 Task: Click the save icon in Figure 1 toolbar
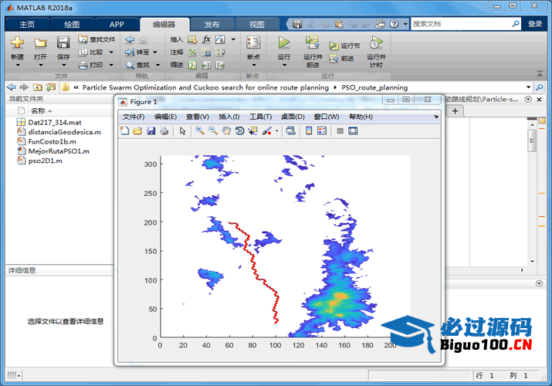point(151,131)
